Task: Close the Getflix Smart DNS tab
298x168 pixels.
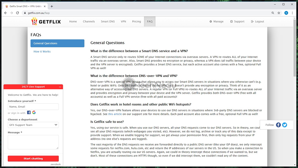Action: pos(45,6)
